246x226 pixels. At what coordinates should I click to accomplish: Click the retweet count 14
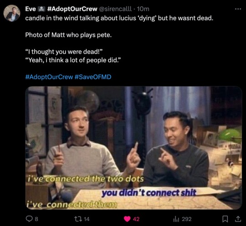(x=87, y=219)
